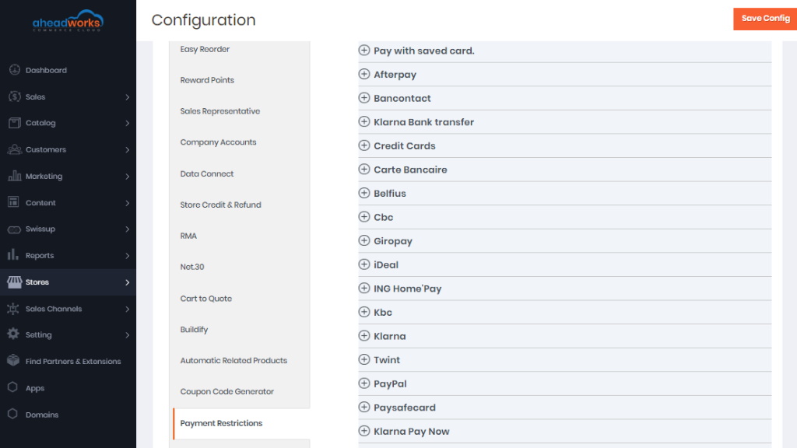The width and height of the screenshot is (797, 448).
Task: Click the aheadworks logo
Action: tap(68, 21)
